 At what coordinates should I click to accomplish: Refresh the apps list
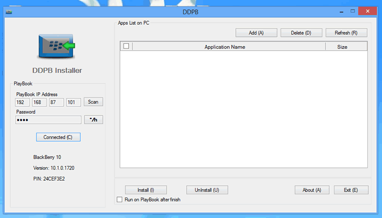coord(346,33)
